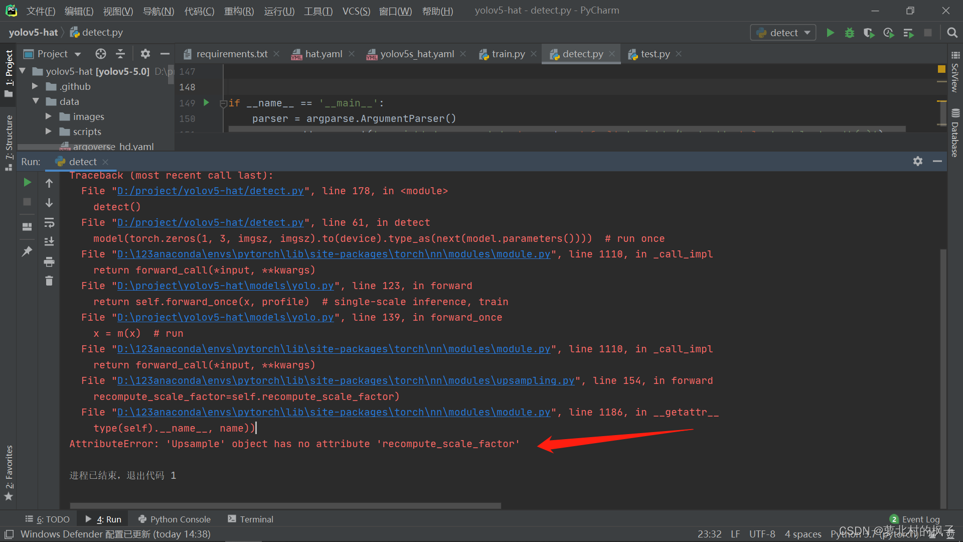The height and width of the screenshot is (542, 963).
Task: Collapse the data folder
Action: tap(36, 101)
